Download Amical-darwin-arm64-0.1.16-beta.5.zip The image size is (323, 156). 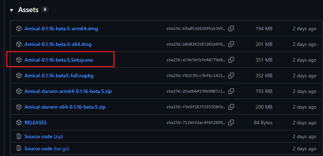(68, 91)
